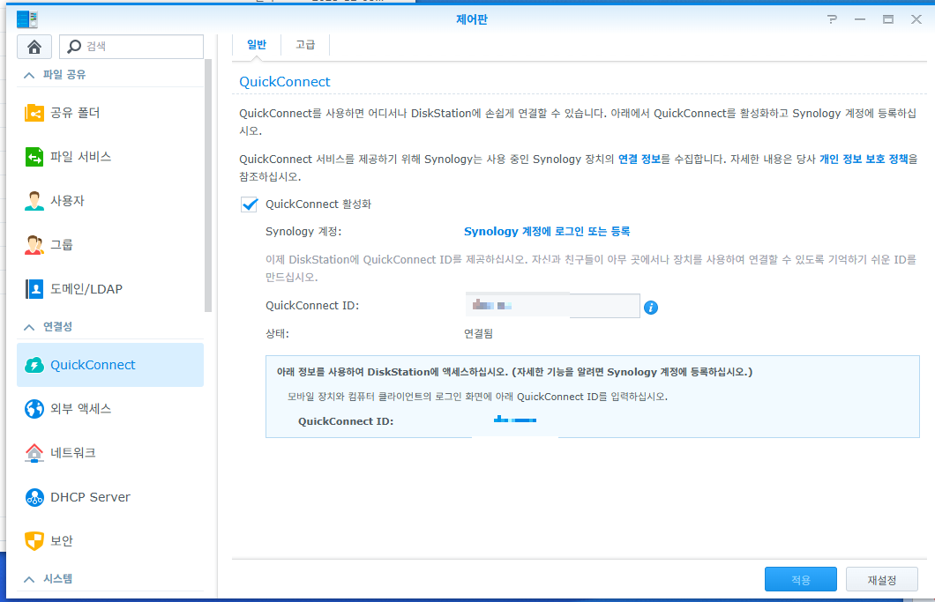The width and height of the screenshot is (935, 602).
Task: Open help question mark in title bar
Action: [832, 19]
